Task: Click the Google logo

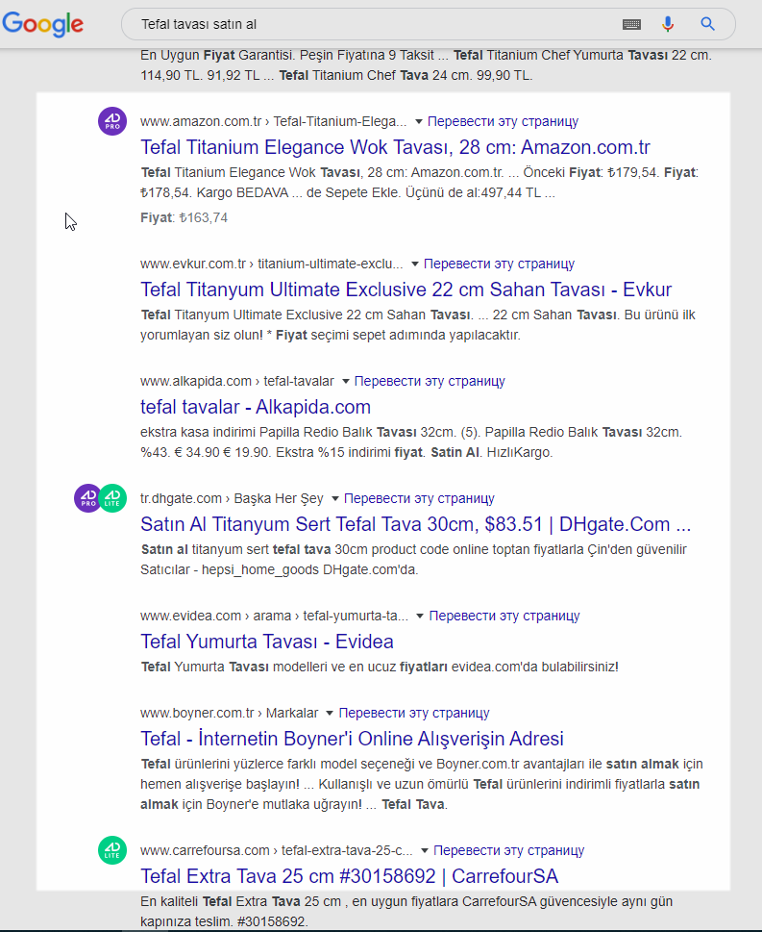Action: click(x=41, y=25)
